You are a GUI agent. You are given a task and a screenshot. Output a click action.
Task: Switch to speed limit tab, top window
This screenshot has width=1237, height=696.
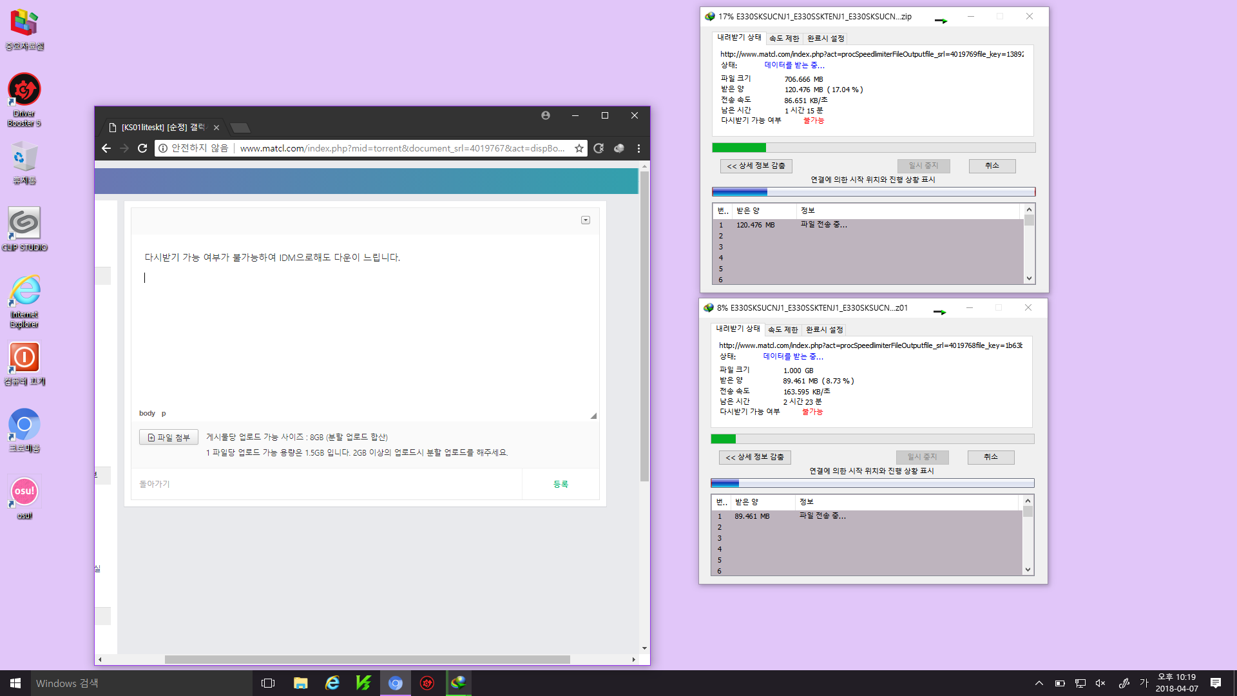(783, 38)
